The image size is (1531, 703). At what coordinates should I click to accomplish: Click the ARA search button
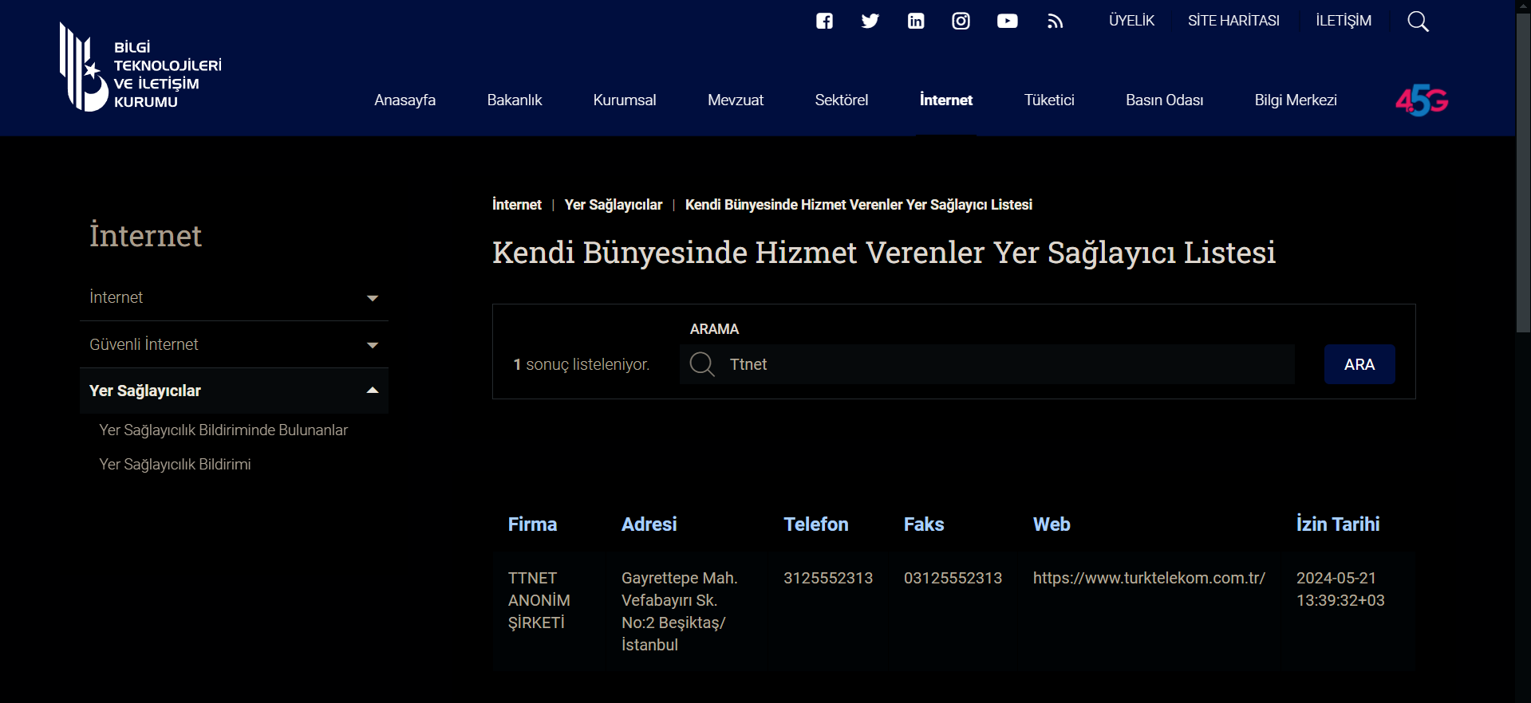tap(1359, 364)
